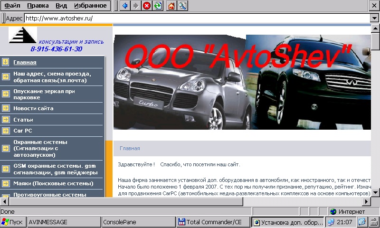Go to the Home page icon
The image size is (380, 228).
point(171,6)
